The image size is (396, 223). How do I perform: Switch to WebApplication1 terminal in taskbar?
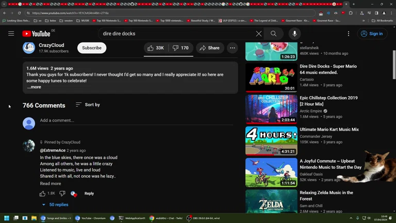(x=132, y=218)
